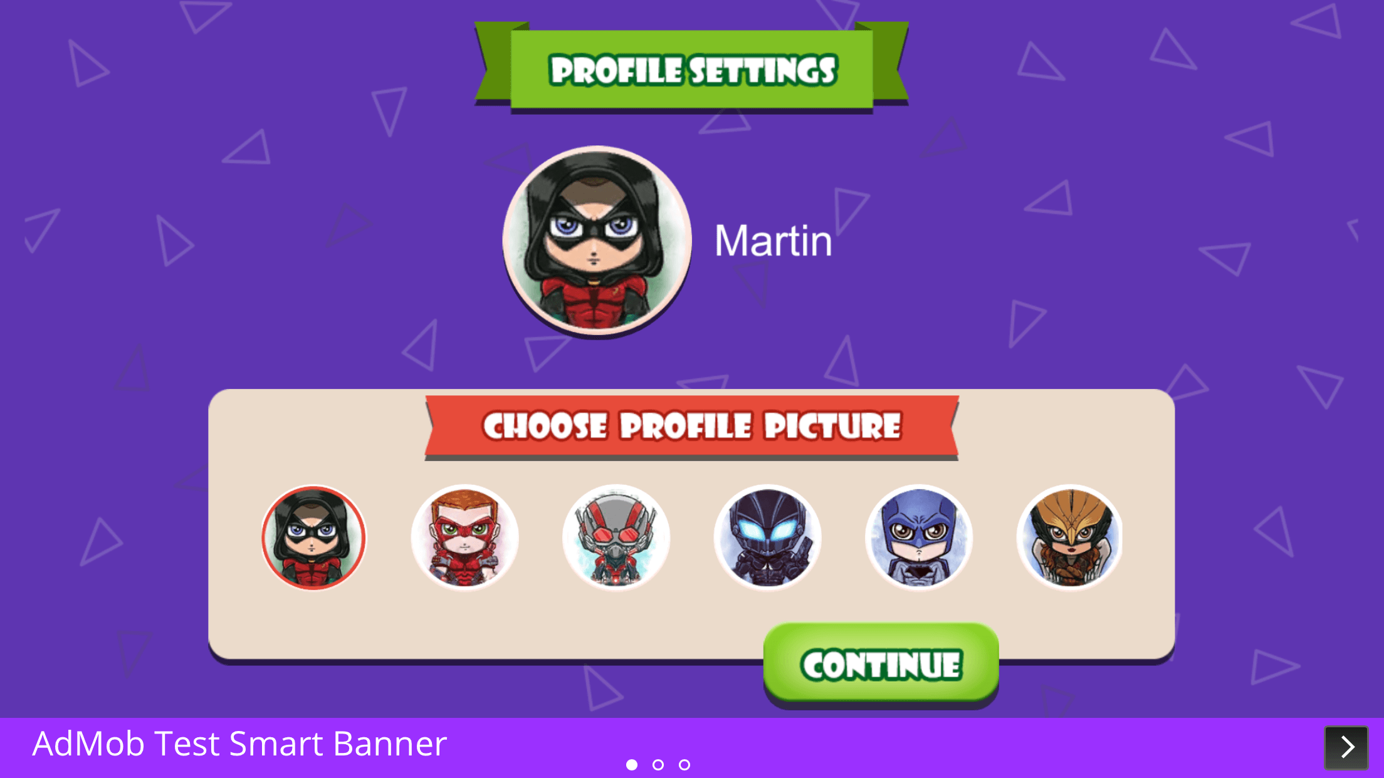Click empty beige area below the avatars
The height and width of the screenshot is (778, 1384).
(x=476, y=626)
